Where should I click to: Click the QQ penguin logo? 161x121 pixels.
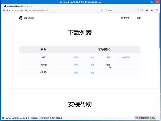[x=21, y=18]
